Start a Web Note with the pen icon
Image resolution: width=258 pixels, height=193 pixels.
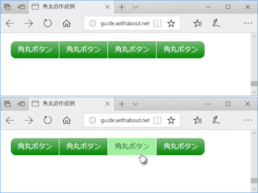point(215,23)
